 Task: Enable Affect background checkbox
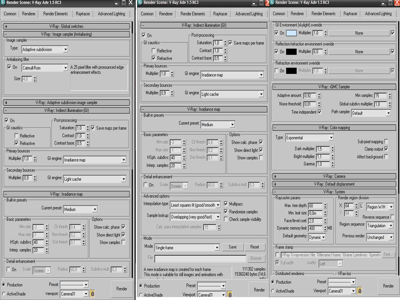coord(386,157)
